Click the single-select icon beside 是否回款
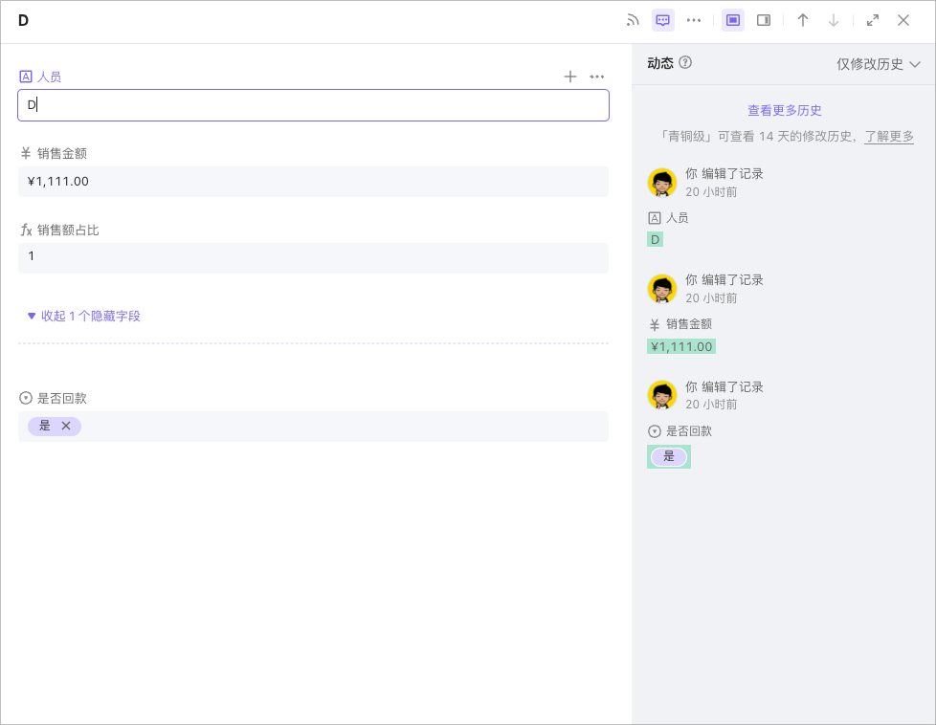The width and height of the screenshot is (936, 725). (24, 398)
